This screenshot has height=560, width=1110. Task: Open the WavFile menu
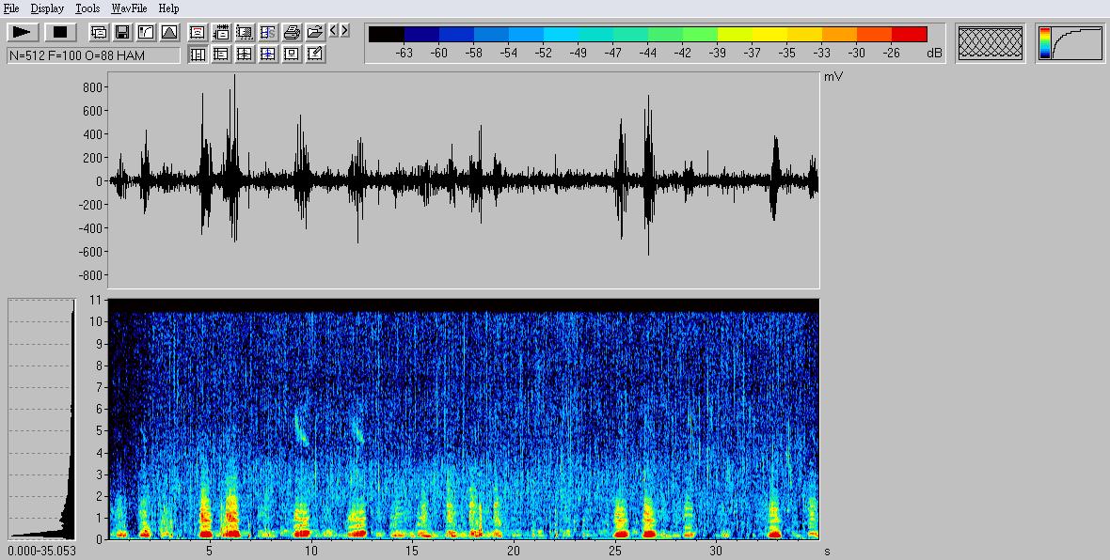point(128,8)
